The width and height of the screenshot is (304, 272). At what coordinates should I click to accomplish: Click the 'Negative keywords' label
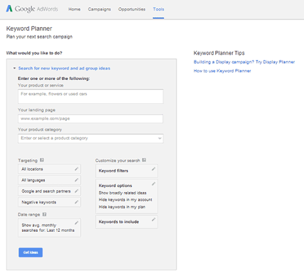pos(39,202)
